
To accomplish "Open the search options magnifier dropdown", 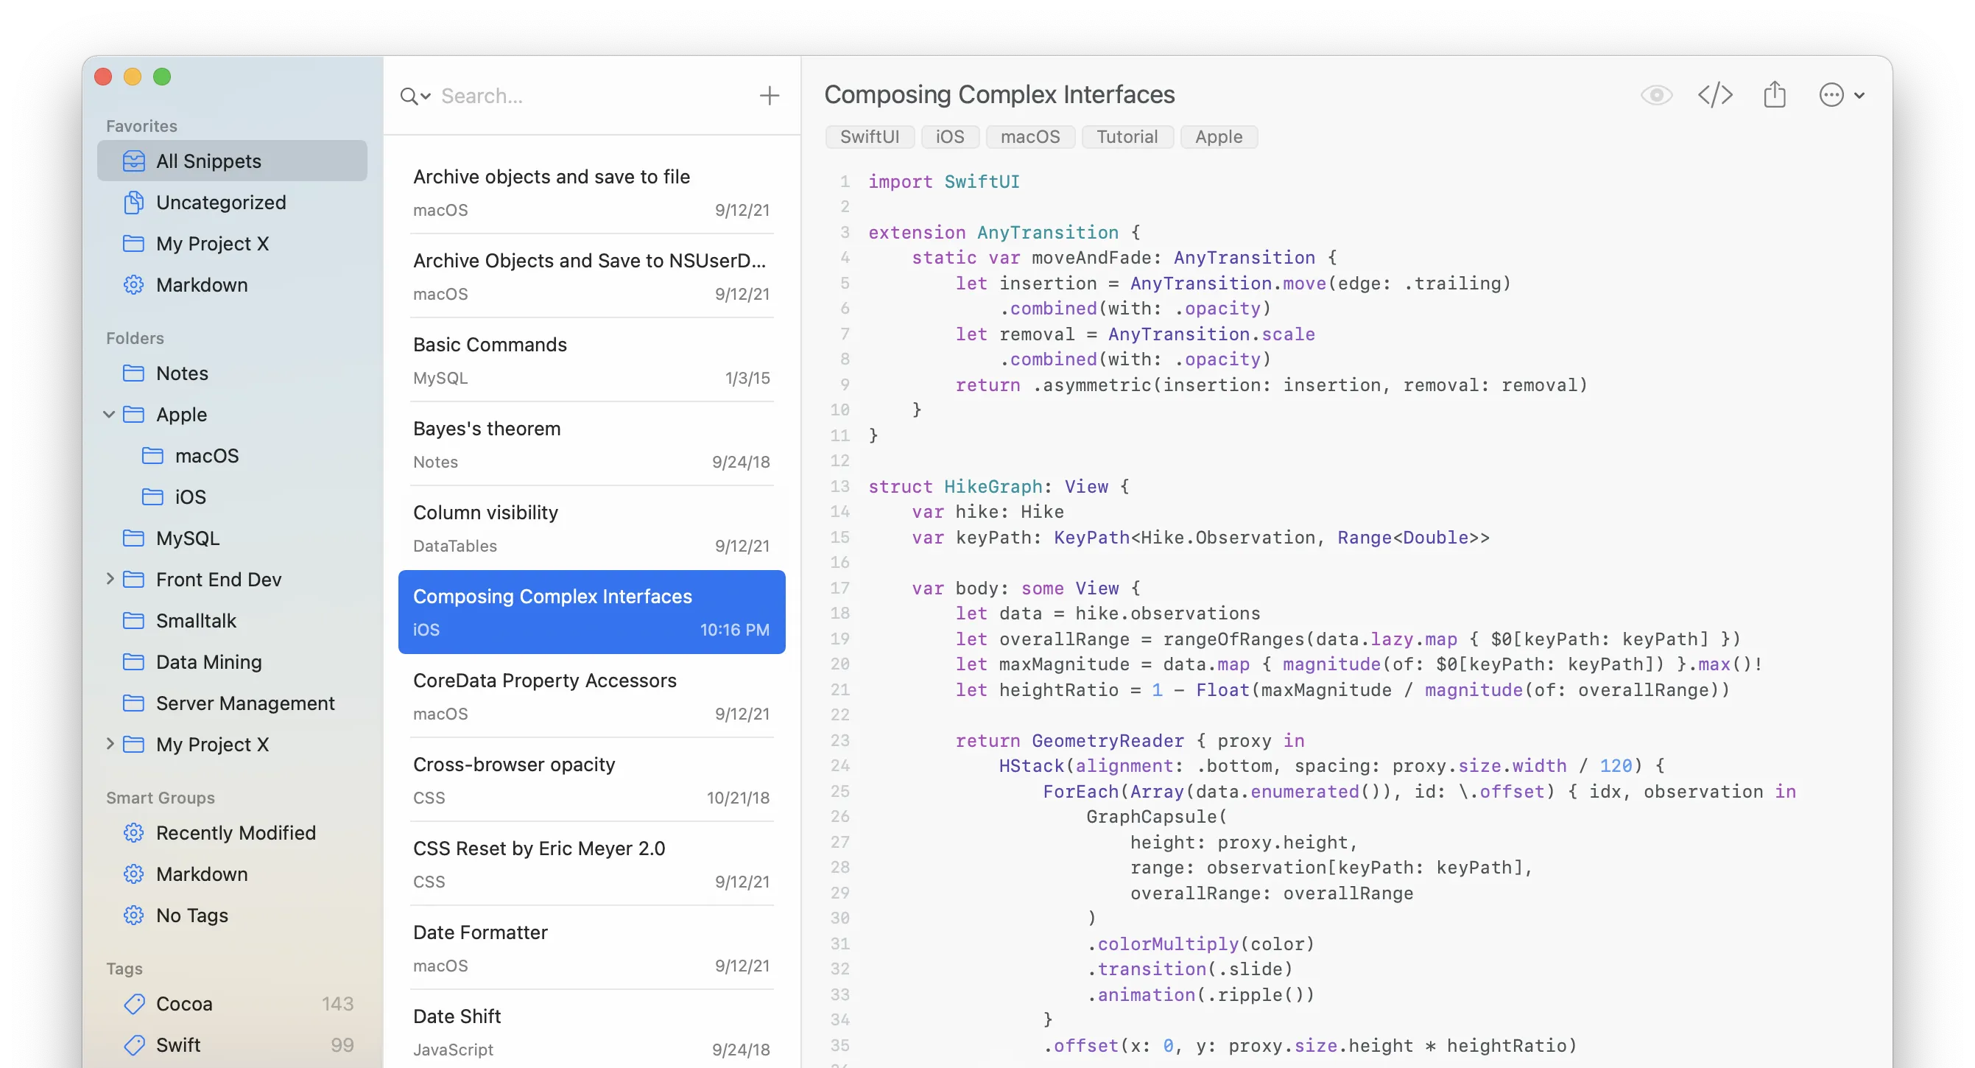I will 415,96.
